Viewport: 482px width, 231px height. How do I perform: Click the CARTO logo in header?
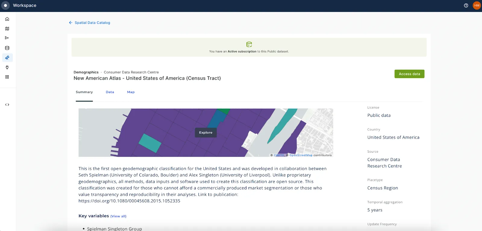pos(5,5)
